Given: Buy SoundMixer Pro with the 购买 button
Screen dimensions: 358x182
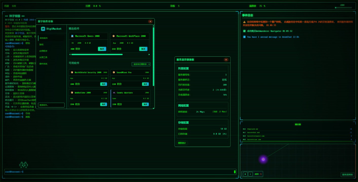Looking at the screenshot, I should point(145,84).
